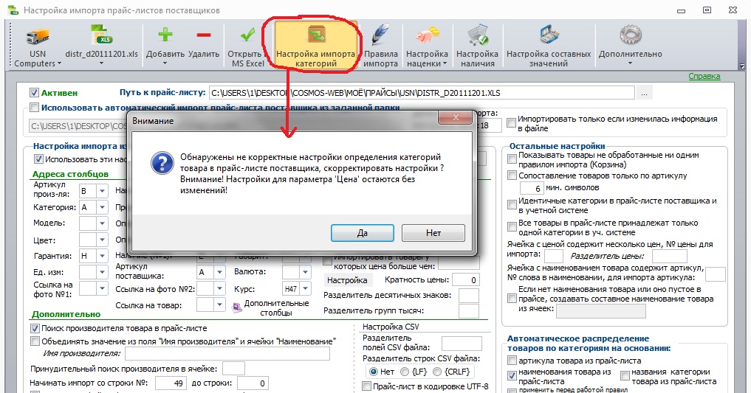Expand Ссылка на товар dropdown
This screenshot has width=751, height=393.
click(x=219, y=305)
